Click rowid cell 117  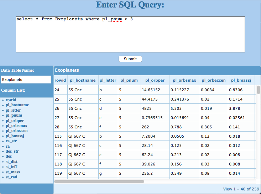[61, 155]
